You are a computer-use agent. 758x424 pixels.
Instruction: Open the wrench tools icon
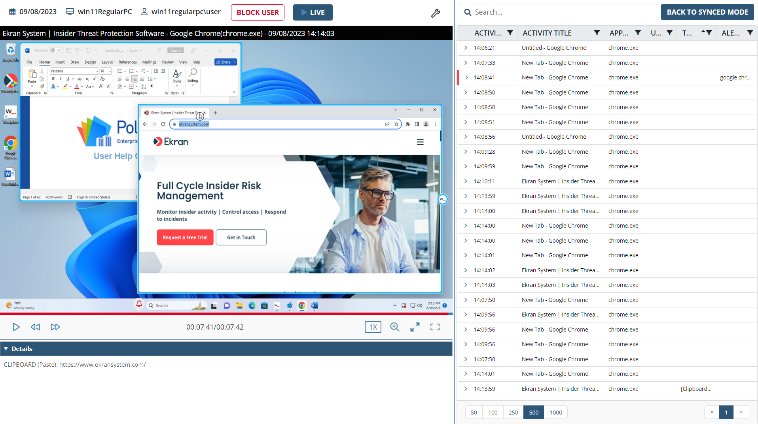click(435, 13)
